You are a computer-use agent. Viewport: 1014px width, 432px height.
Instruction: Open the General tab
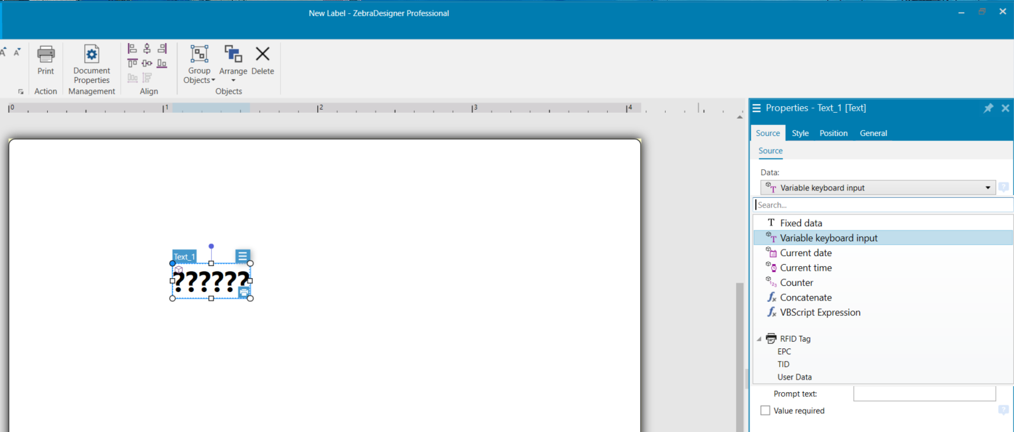click(873, 133)
